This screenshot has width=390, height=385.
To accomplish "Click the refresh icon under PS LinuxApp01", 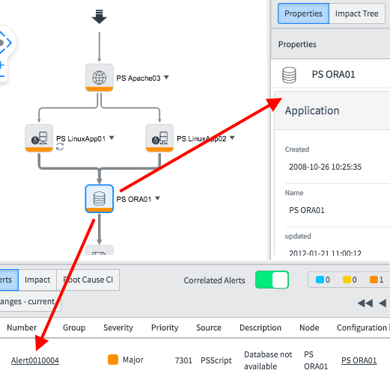I will click(60, 147).
